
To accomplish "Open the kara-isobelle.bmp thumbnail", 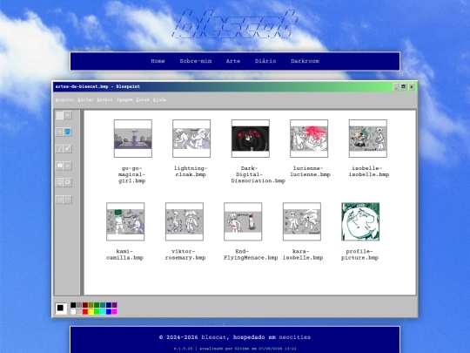I will [302, 221].
